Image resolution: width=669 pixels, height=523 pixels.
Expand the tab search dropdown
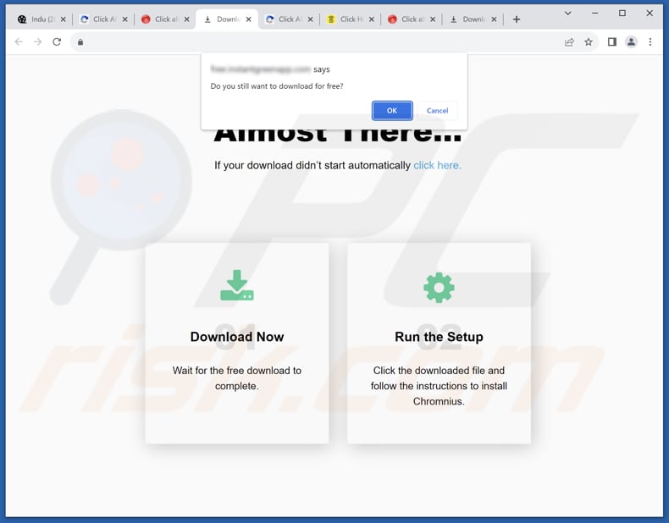point(568,14)
